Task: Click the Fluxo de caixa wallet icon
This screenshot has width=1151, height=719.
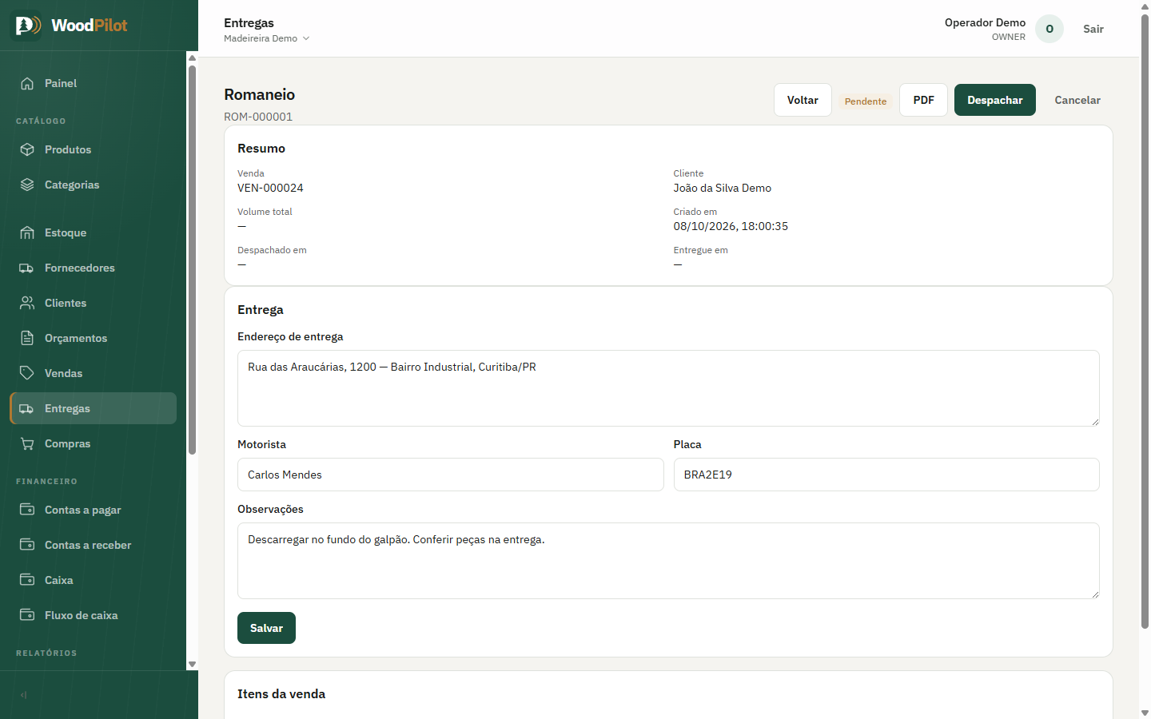Action: 27,615
